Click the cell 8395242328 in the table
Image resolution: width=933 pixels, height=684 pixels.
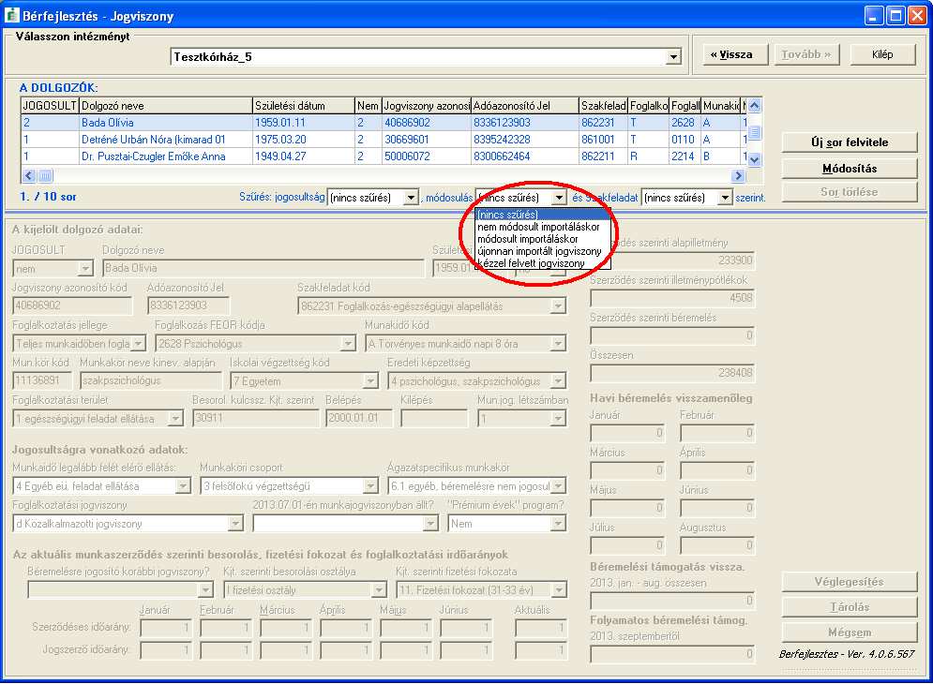[x=524, y=140]
